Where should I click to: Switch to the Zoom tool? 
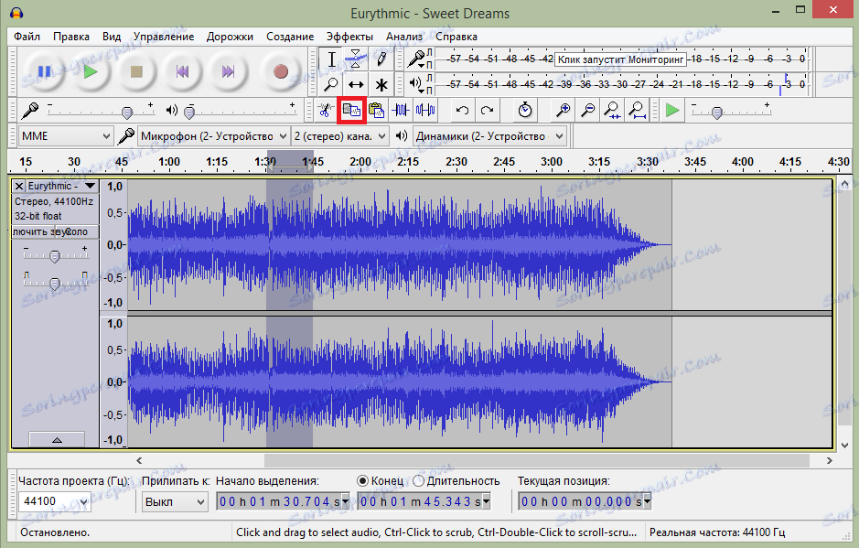[332, 84]
